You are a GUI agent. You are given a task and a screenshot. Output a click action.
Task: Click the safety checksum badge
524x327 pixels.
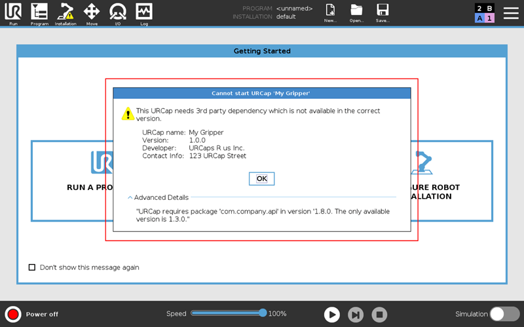pyautogui.click(x=485, y=13)
